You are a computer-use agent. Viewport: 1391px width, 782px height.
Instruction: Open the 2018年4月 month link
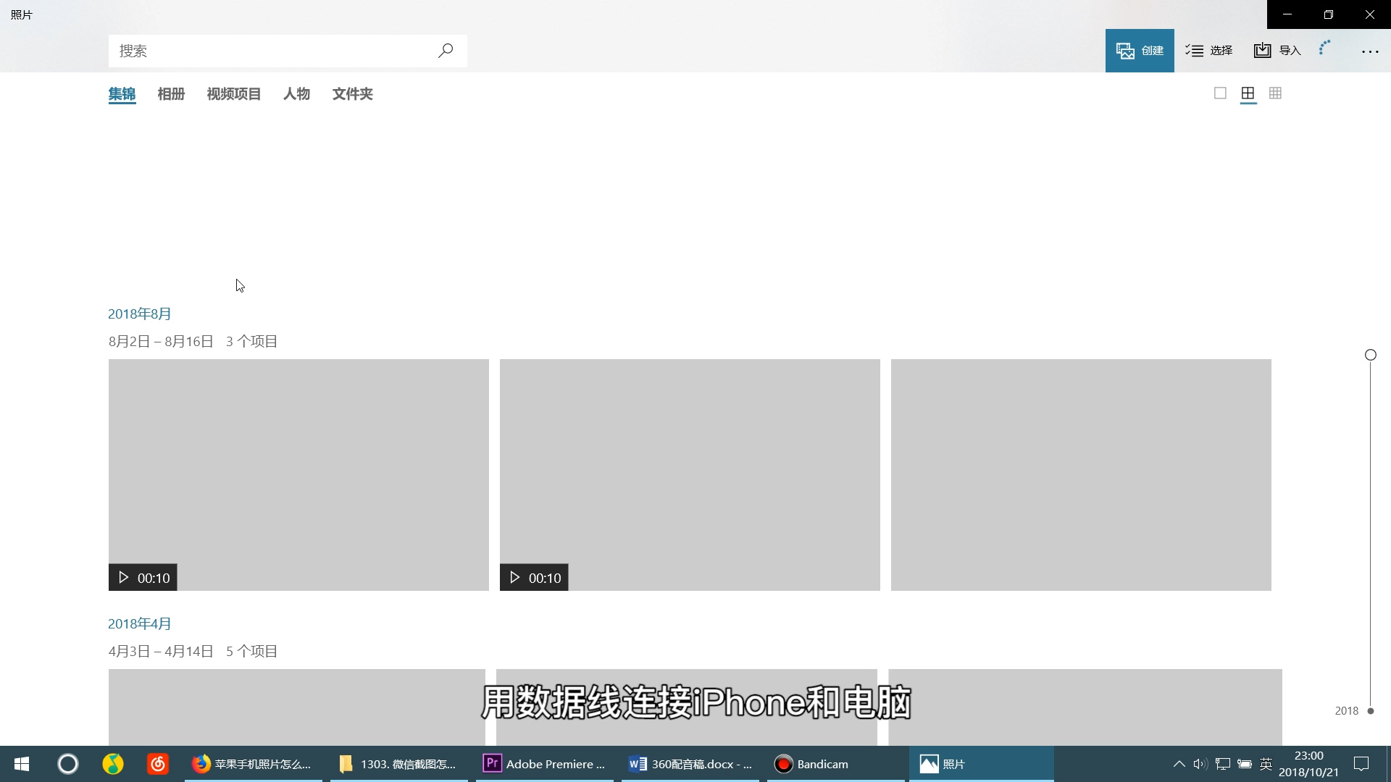[140, 624]
